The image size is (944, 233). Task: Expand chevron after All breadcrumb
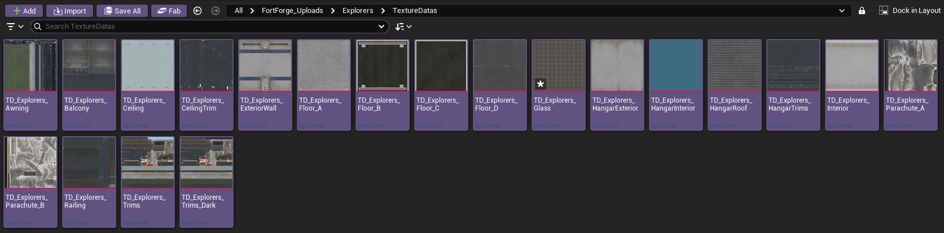pos(252,11)
